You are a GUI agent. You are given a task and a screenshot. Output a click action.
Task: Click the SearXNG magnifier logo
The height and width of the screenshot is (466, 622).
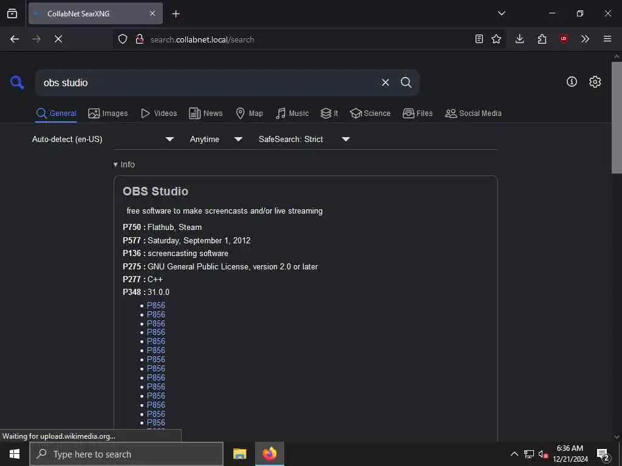pyautogui.click(x=17, y=83)
